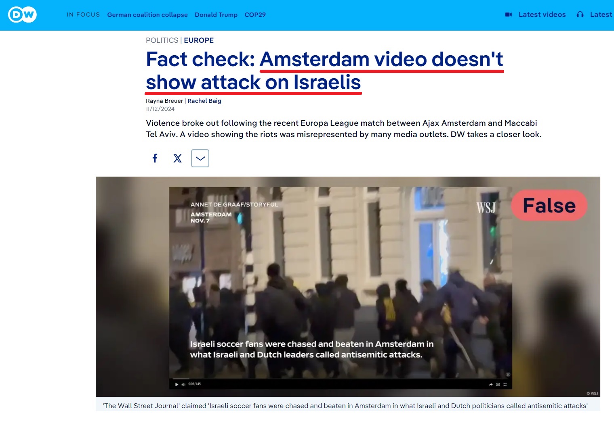The image size is (614, 427).
Task: Mute video with volume icon
Action: (183, 384)
